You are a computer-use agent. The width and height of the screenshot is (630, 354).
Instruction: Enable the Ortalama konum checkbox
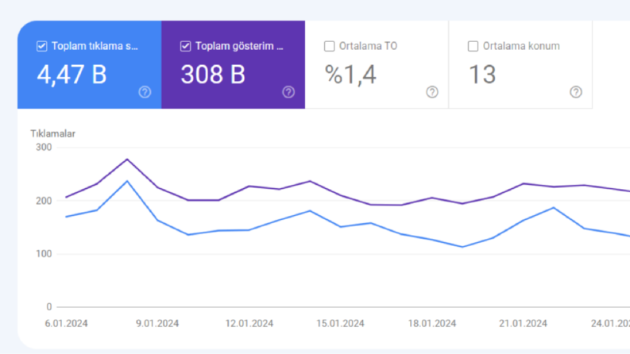(473, 46)
